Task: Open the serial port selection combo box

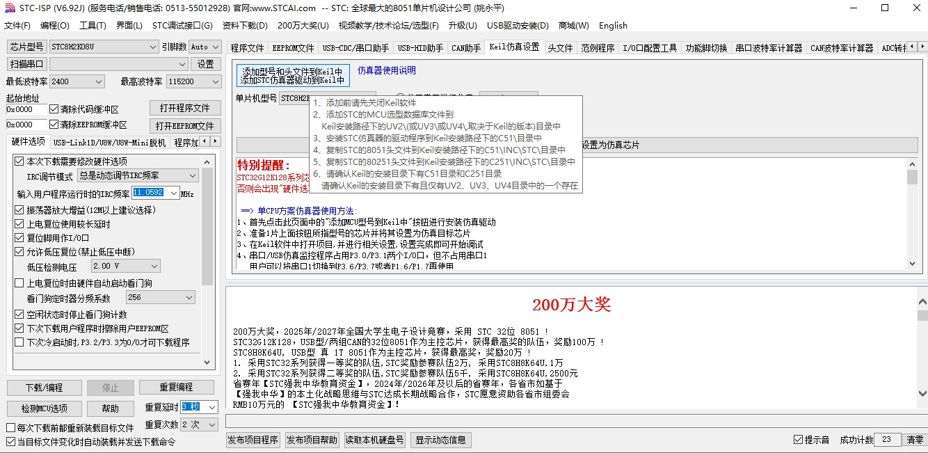Action: point(119,64)
